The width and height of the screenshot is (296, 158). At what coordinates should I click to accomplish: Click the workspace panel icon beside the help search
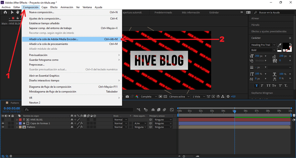coord(248,12)
